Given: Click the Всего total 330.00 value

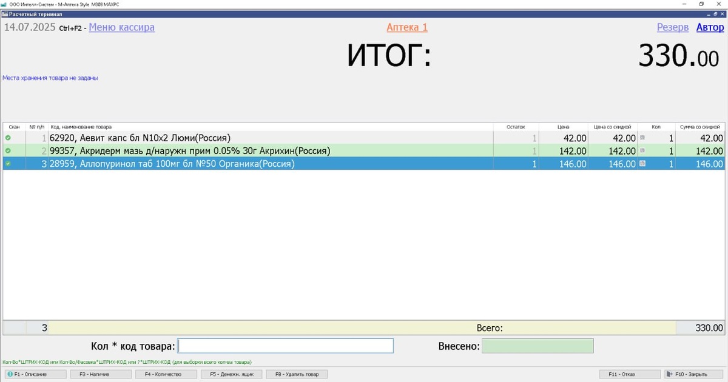Looking at the screenshot, I should 709,328.
